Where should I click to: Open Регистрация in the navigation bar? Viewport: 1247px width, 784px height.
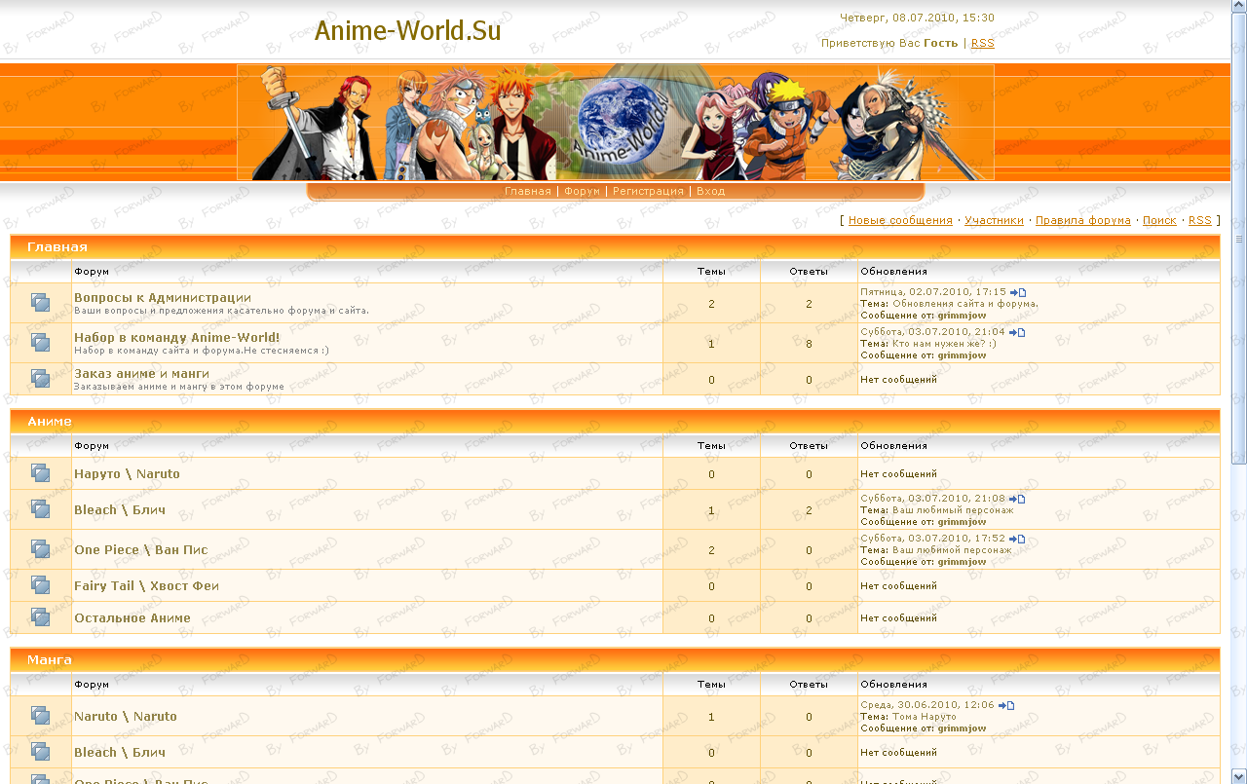648,191
